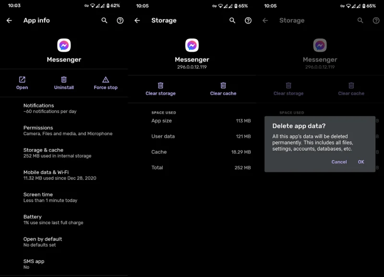Select User data 121 MB row
This screenshot has height=277, width=384.
click(201, 137)
